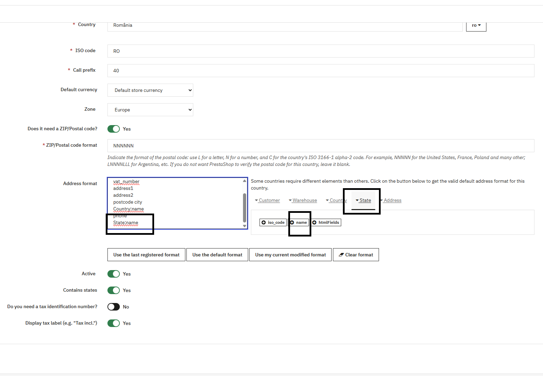
Task: Click the ZIP/Postal code format field
Action: 321,146
